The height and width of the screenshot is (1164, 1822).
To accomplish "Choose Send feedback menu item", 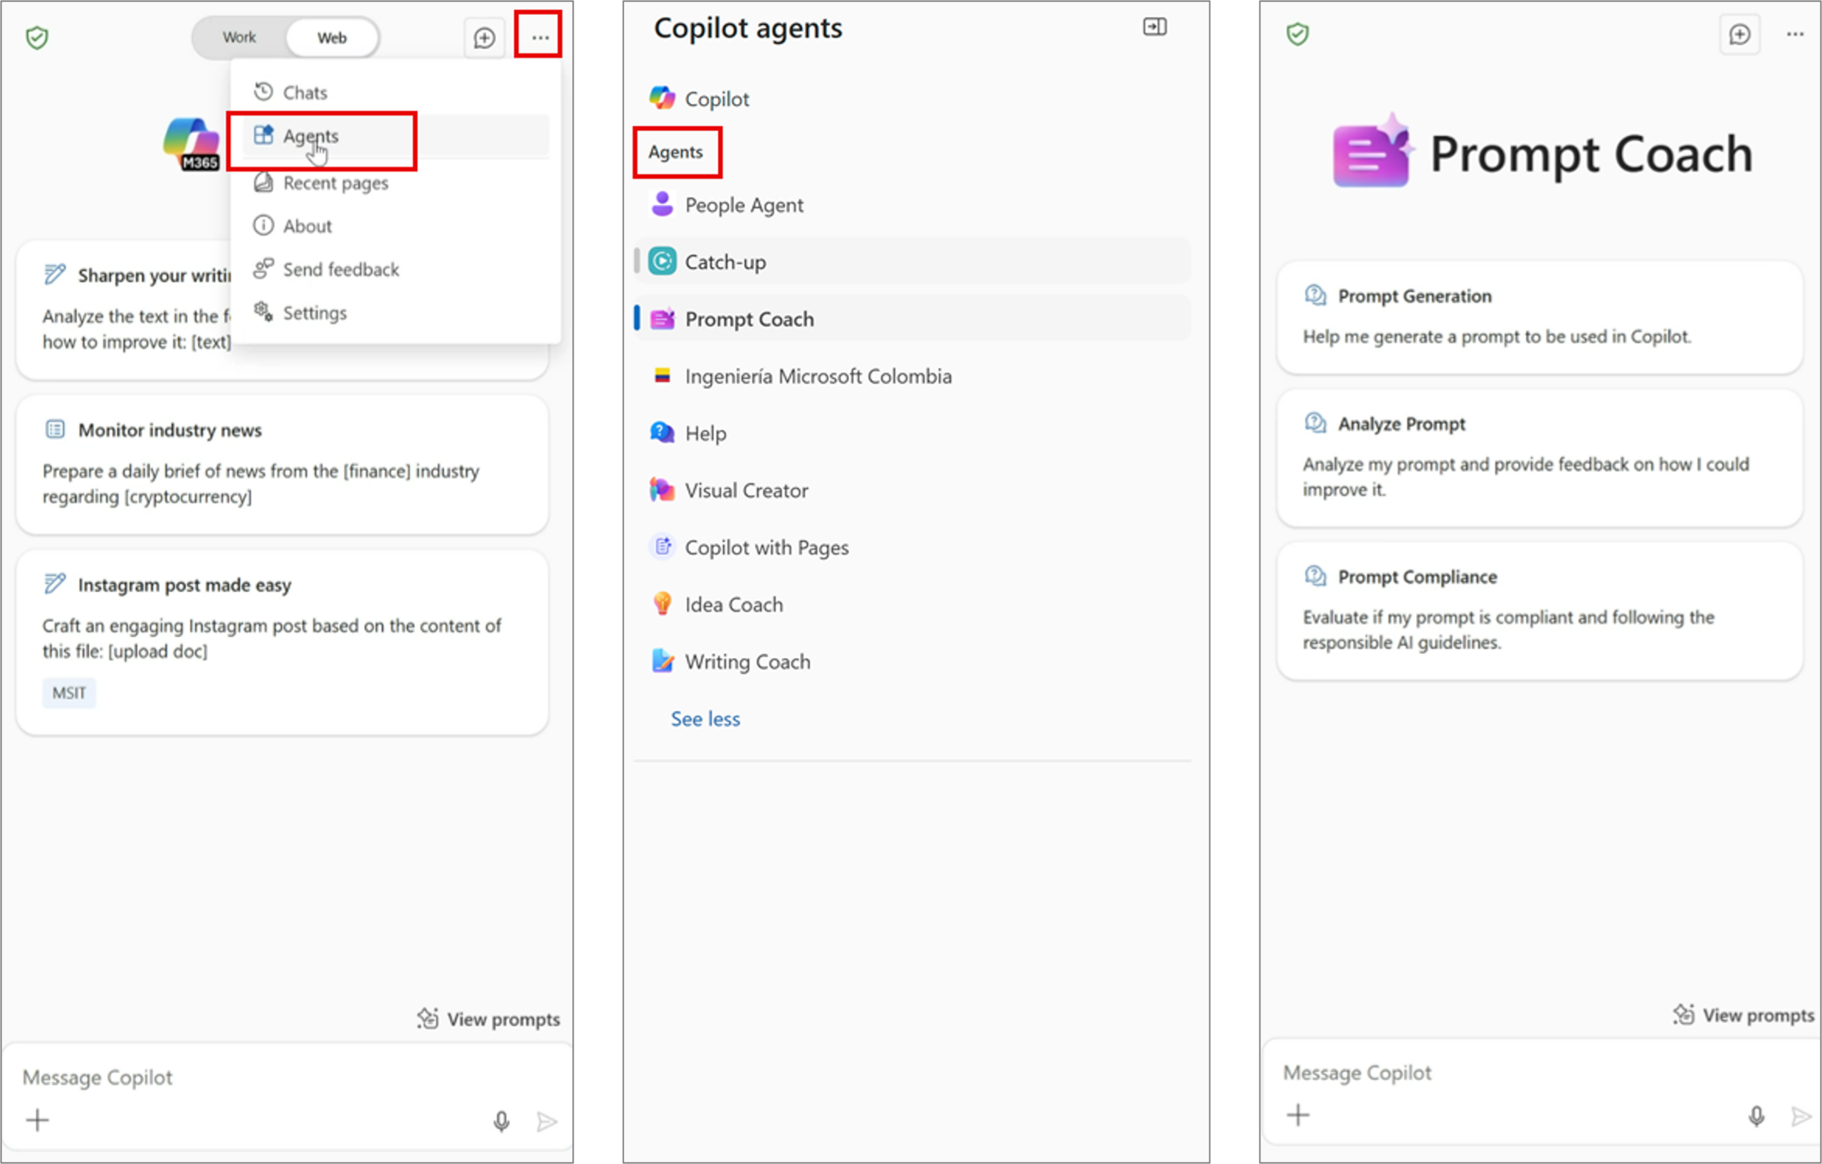I will (x=396, y=269).
